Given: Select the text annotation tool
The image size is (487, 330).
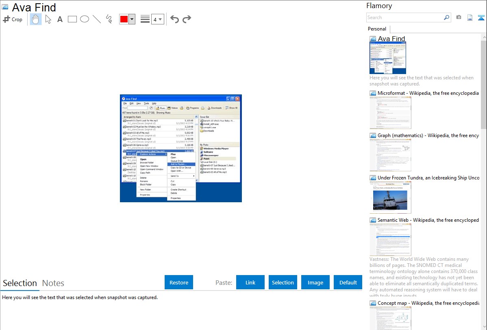Looking at the screenshot, I should 60,19.
